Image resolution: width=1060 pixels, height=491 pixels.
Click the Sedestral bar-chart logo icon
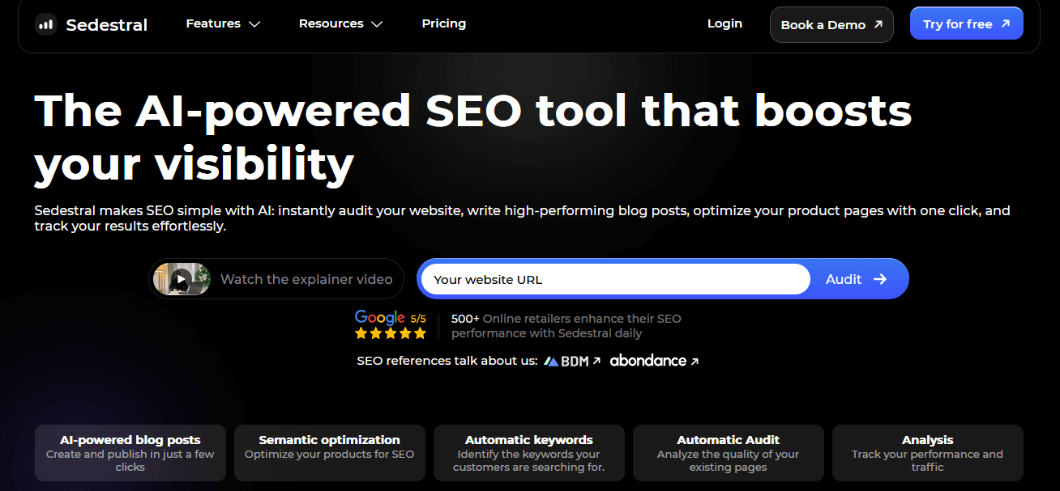coord(46,24)
